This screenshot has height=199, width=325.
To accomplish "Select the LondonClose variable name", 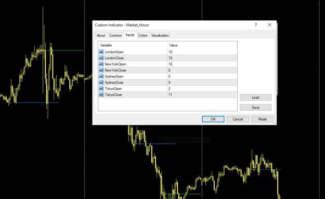I will tap(114, 58).
